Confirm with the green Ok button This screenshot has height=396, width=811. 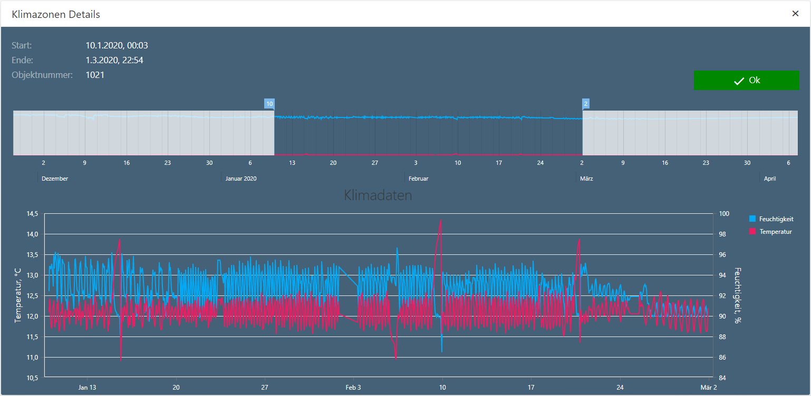(746, 81)
